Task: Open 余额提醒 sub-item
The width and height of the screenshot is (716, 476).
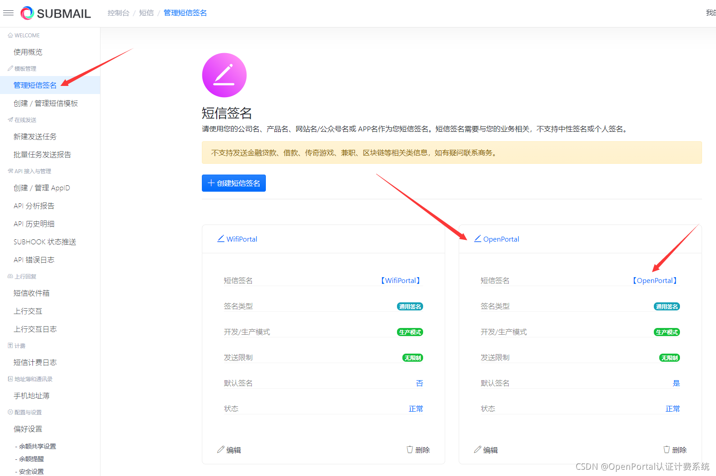Action: [x=32, y=459]
